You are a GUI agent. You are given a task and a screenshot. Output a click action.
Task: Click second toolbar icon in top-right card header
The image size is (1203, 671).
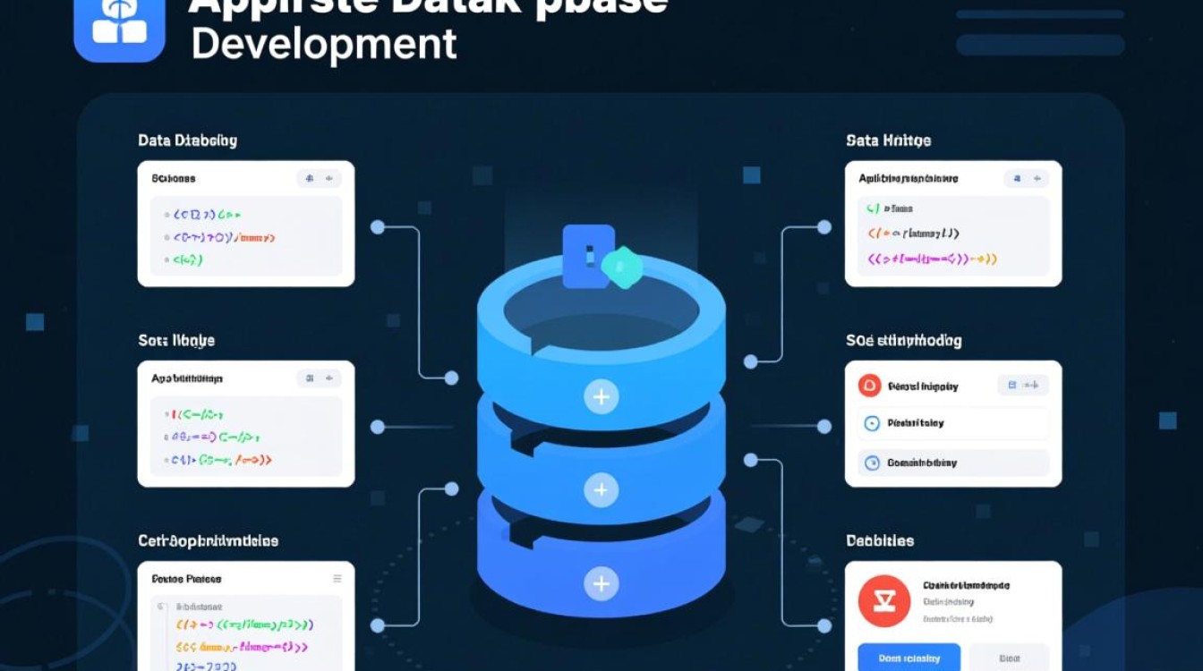[1037, 179]
